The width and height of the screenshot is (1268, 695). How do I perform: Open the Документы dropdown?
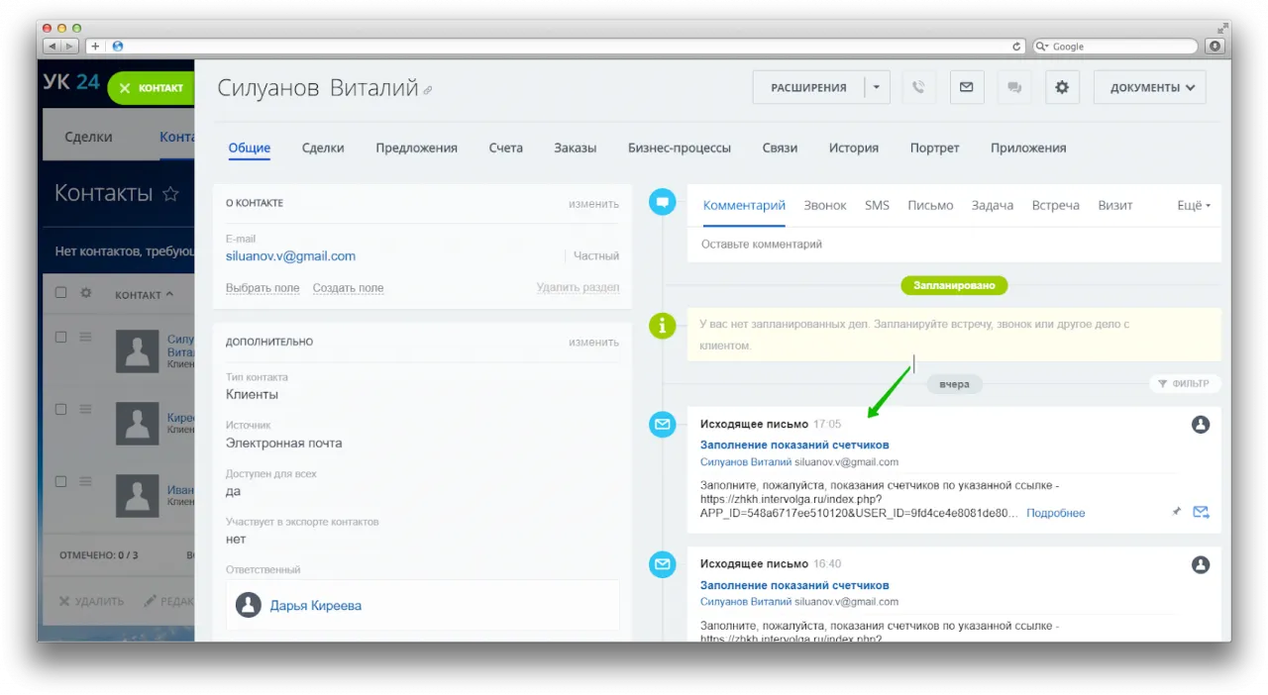(1150, 87)
